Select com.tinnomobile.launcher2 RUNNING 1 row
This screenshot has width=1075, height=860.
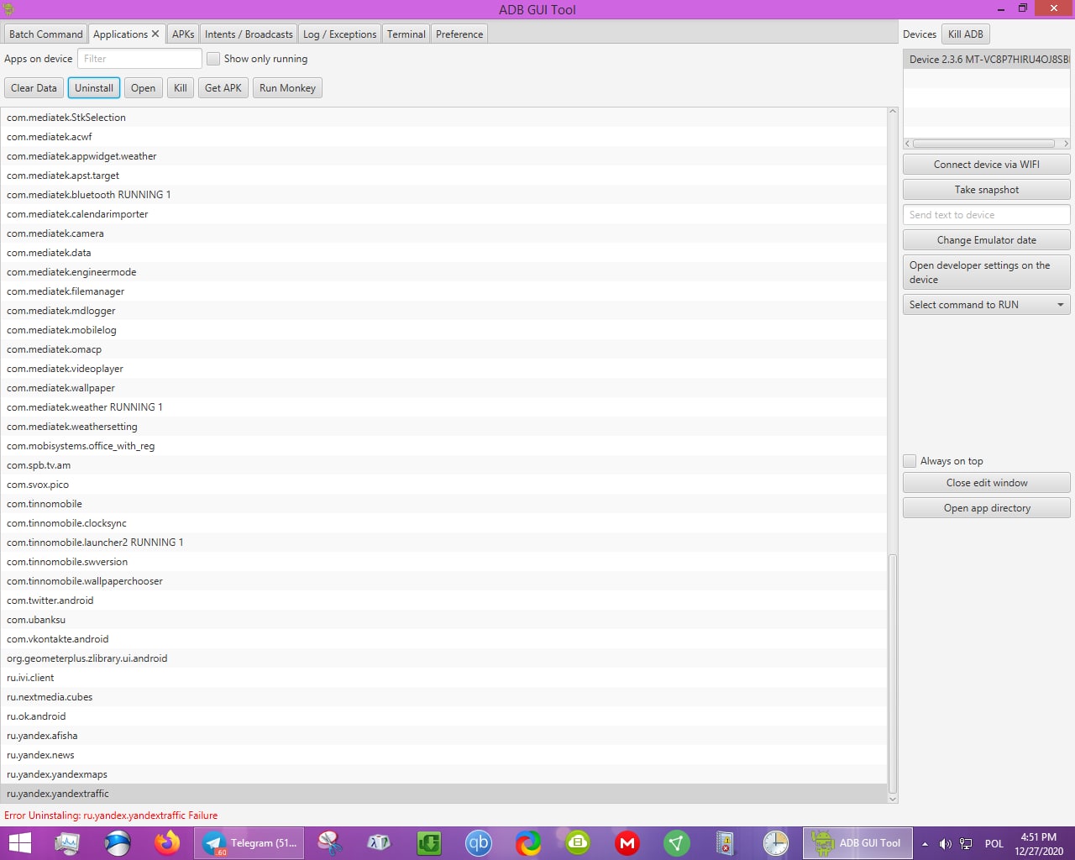443,543
